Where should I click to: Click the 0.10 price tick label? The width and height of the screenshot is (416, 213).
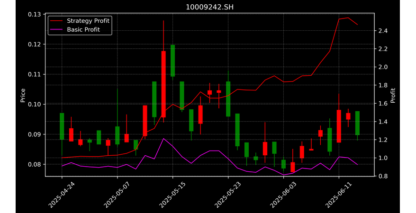tap(35, 104)
